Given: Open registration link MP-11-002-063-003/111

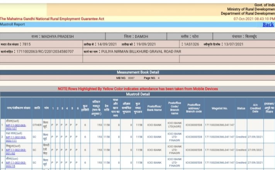Looking at the screenshot, I should coord(16,139).
